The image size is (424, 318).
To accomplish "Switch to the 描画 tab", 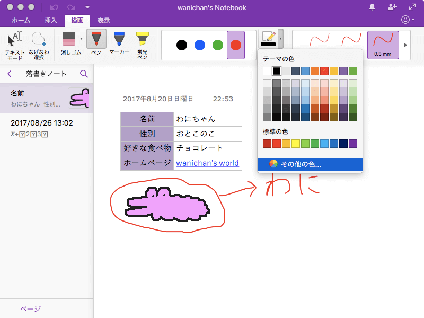I will coord(77,20).
